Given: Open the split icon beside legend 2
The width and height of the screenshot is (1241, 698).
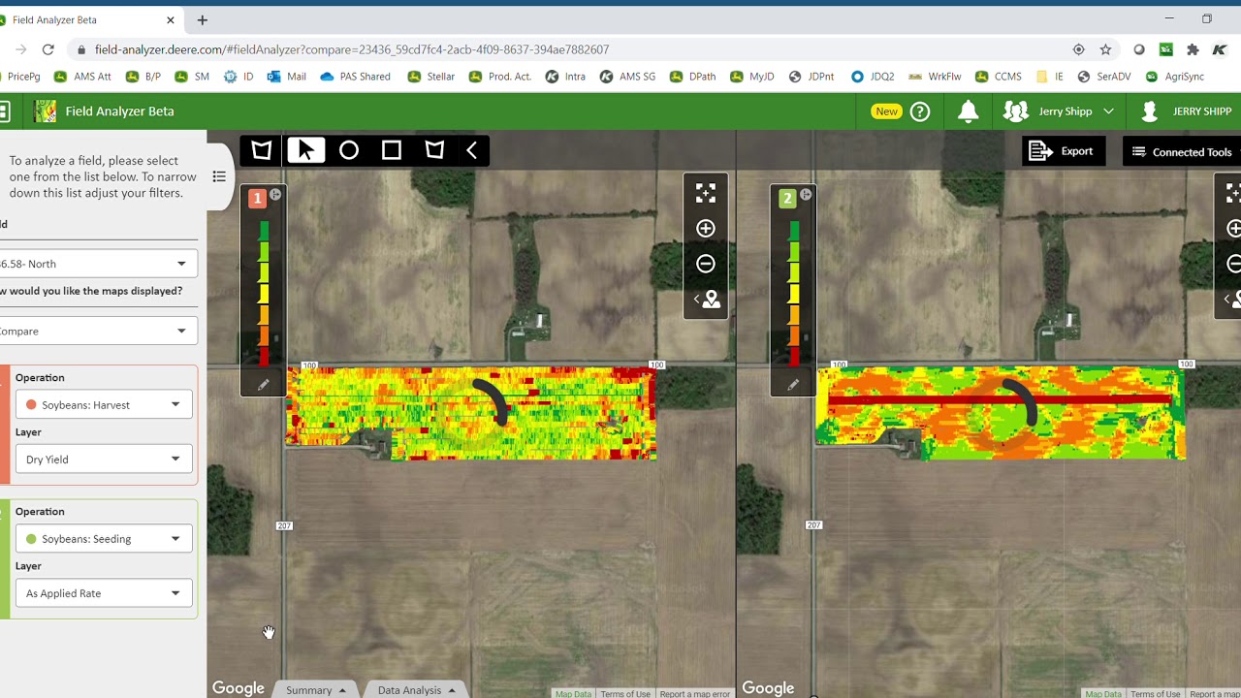Looking at the screenshot, I should click(x=806, y=195).
